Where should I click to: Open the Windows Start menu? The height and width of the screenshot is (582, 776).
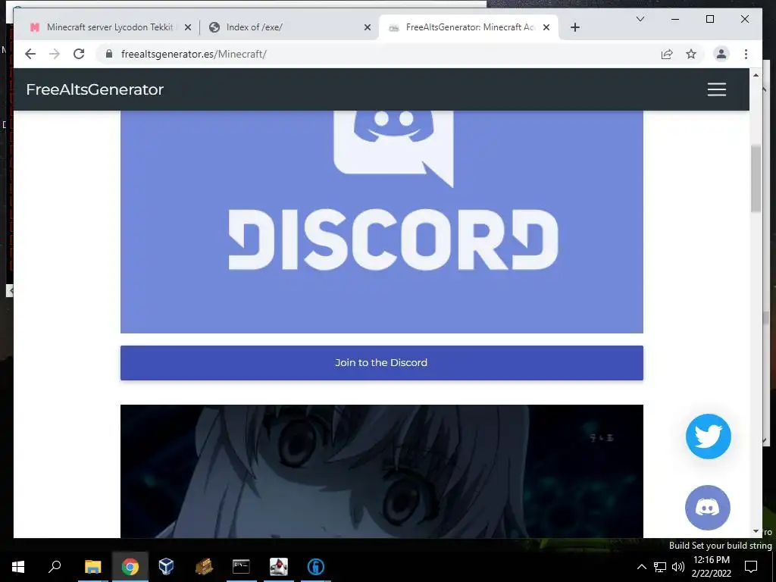click(18, 567)
